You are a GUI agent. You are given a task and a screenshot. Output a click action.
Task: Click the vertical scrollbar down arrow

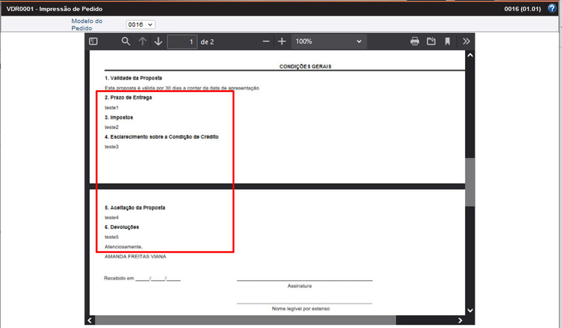pyautogui.click(x=469, y=309)
